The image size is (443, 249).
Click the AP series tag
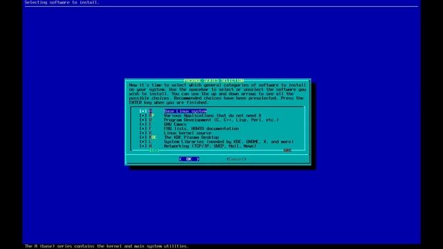click(x=152, y=116)
